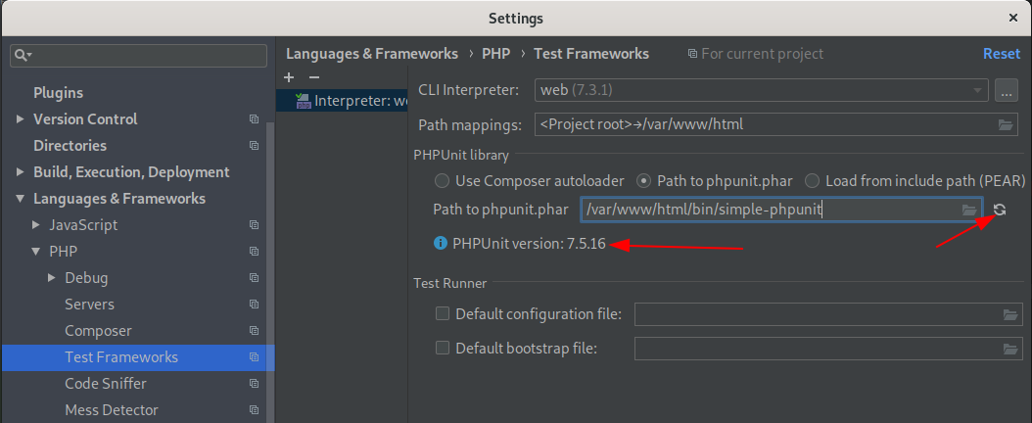The height and width of the screenshot is (423, 1032).
Task: Browse for phpunit.phar path folder icon
Action: pos(969,210)
